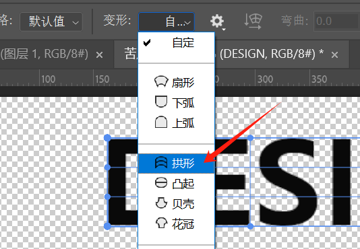Open the warp options gear menu
The width and height of the screenshot is (360, 249).
coord(217,22)
